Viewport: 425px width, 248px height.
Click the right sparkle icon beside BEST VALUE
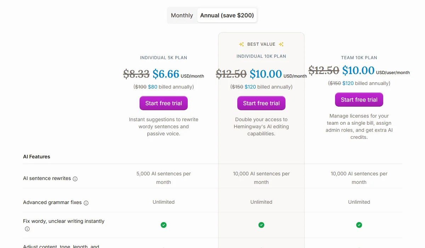[x=281, y=44]
